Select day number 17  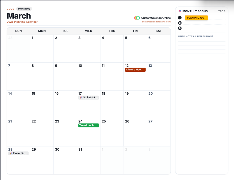[x=80, y=94]
